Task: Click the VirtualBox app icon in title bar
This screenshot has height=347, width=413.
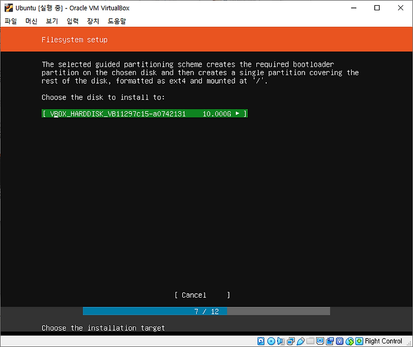Action: (x=9, y=8)
